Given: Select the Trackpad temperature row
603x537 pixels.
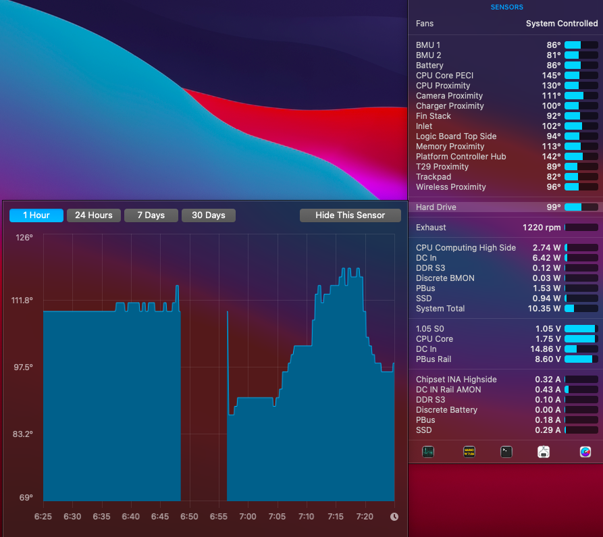Looking at the screenshot, I should (x=506, y=176).
